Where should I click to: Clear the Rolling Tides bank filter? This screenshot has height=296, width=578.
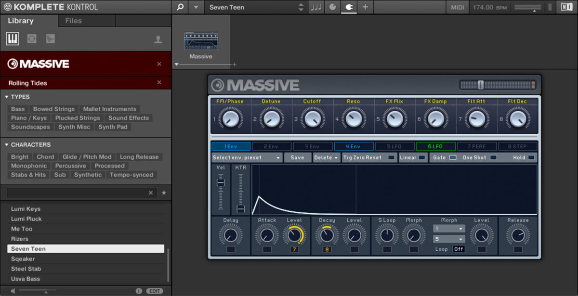[x=159, y=82]
